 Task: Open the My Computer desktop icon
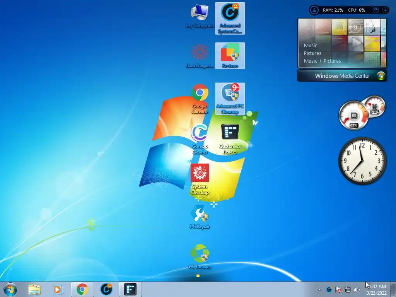(x=200, y=16)
